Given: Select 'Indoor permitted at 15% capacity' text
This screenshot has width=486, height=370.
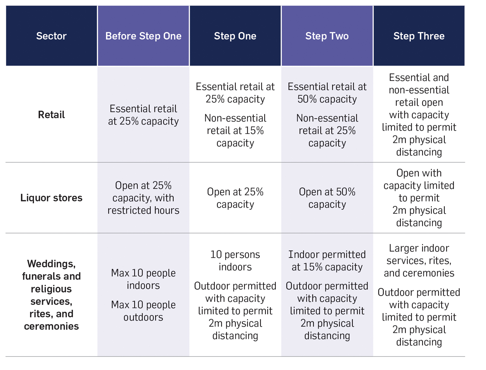Looking at the screenshot, I should 327,260.
